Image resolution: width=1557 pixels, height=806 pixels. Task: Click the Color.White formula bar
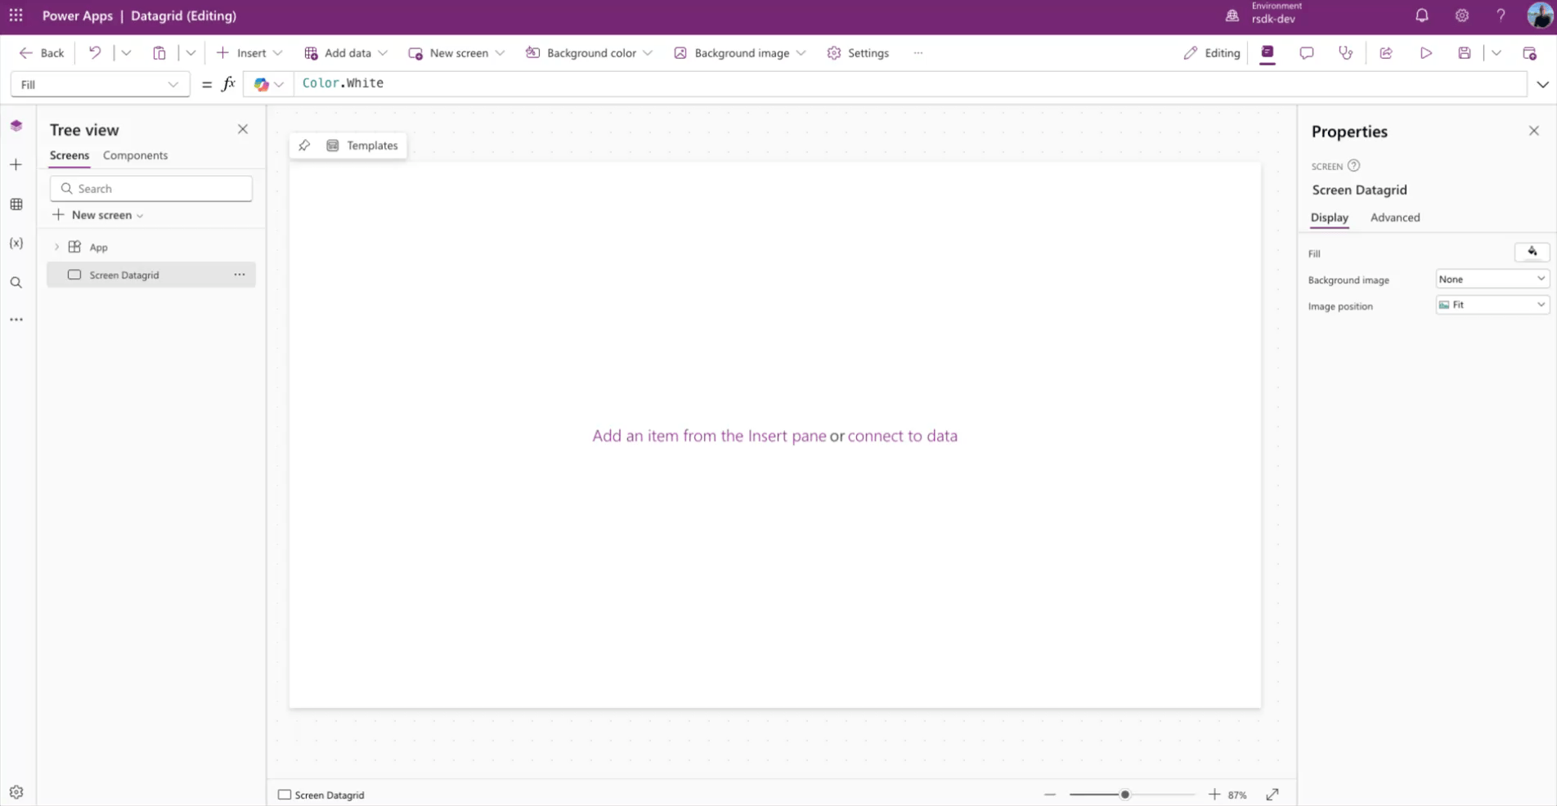tap(909, 83)
